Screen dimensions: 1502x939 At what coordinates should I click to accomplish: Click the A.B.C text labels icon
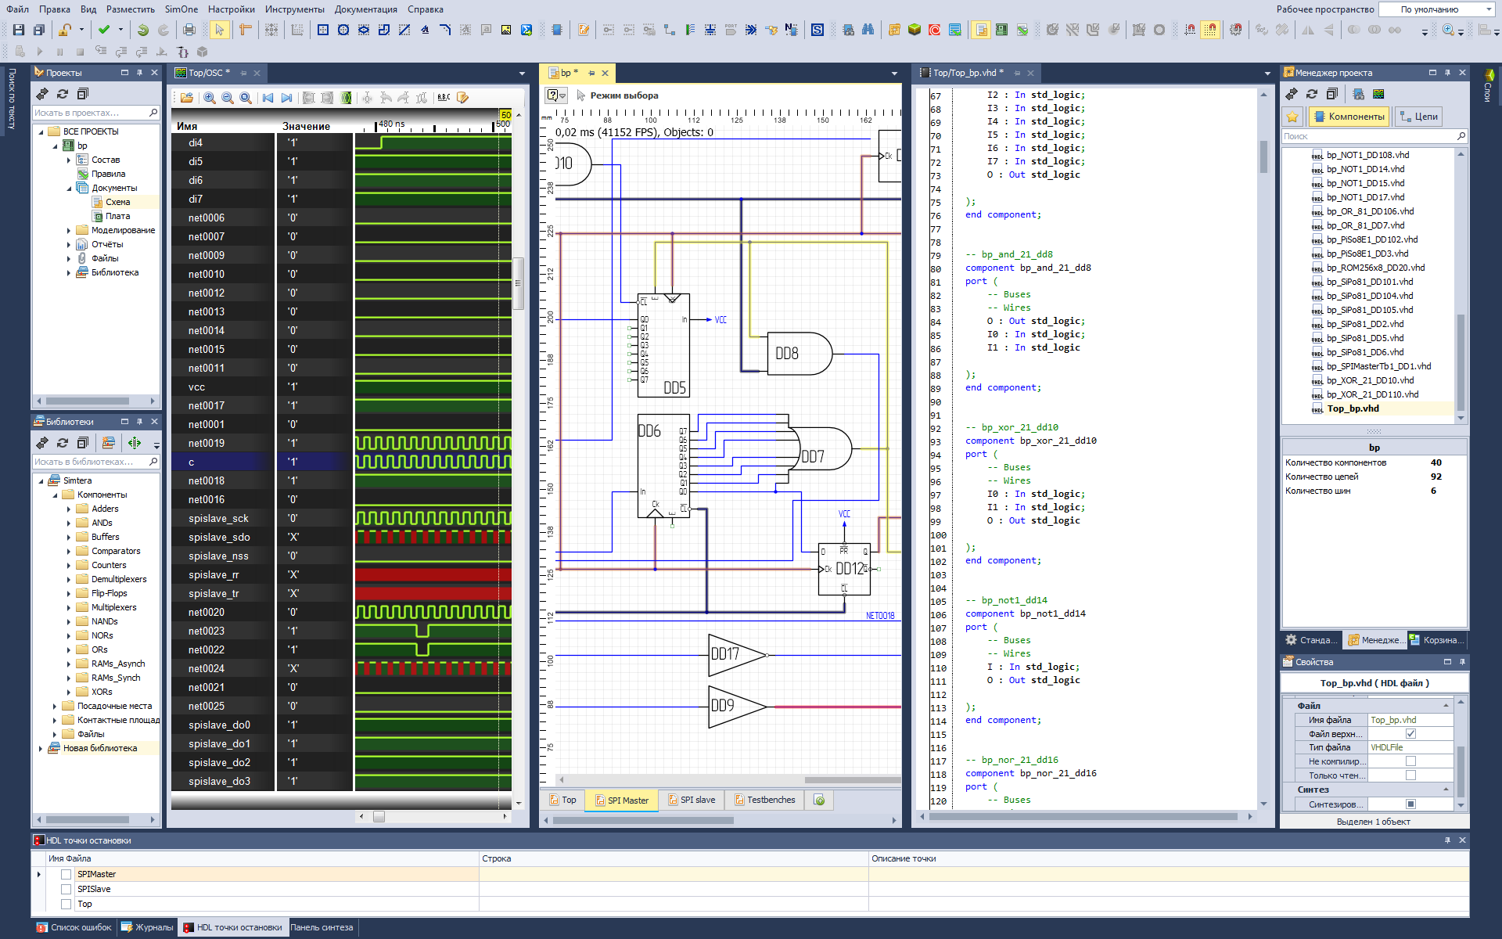pyautogui.click(x=444, y=98)
